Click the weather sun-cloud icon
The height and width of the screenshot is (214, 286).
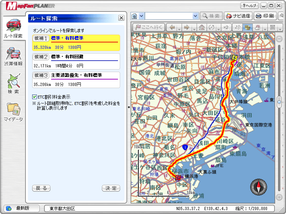tap(257, 27)
